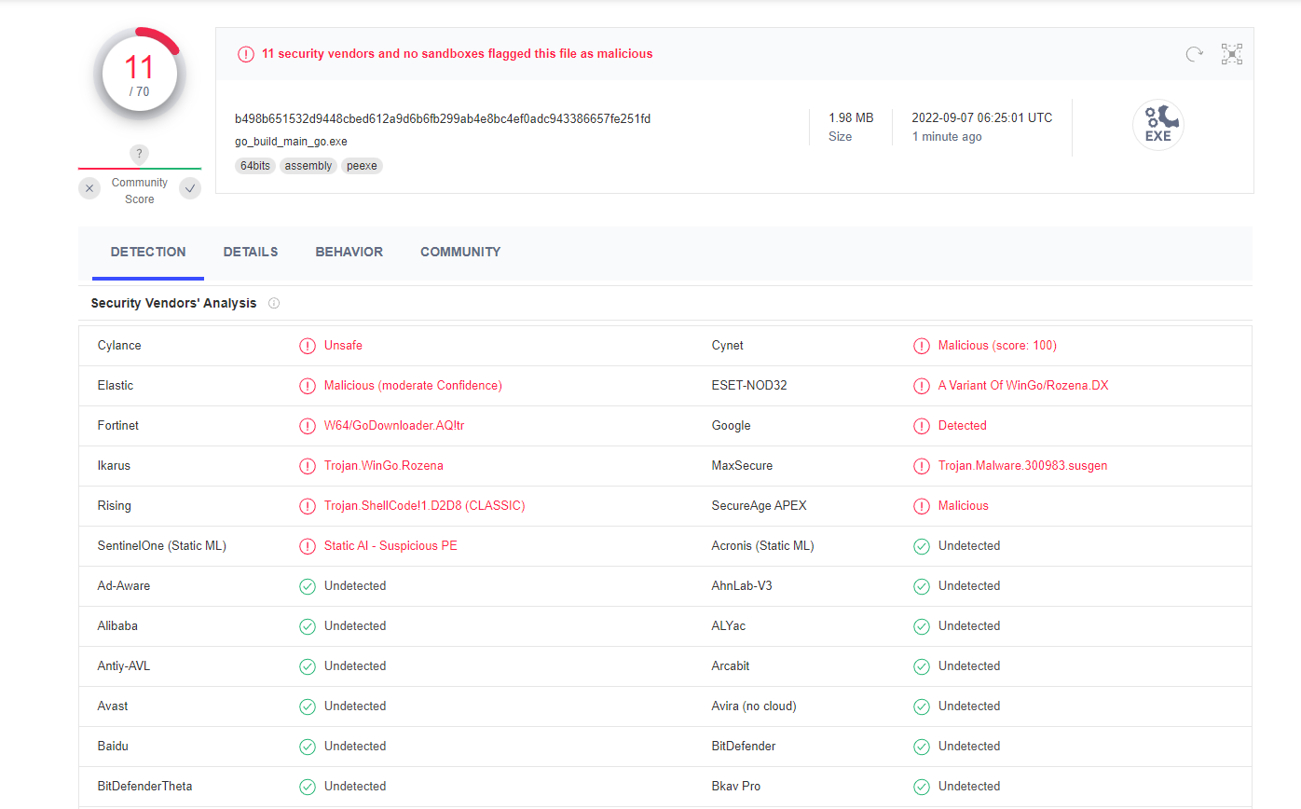Click the Cynet malicious warning icon

point(922,346)
